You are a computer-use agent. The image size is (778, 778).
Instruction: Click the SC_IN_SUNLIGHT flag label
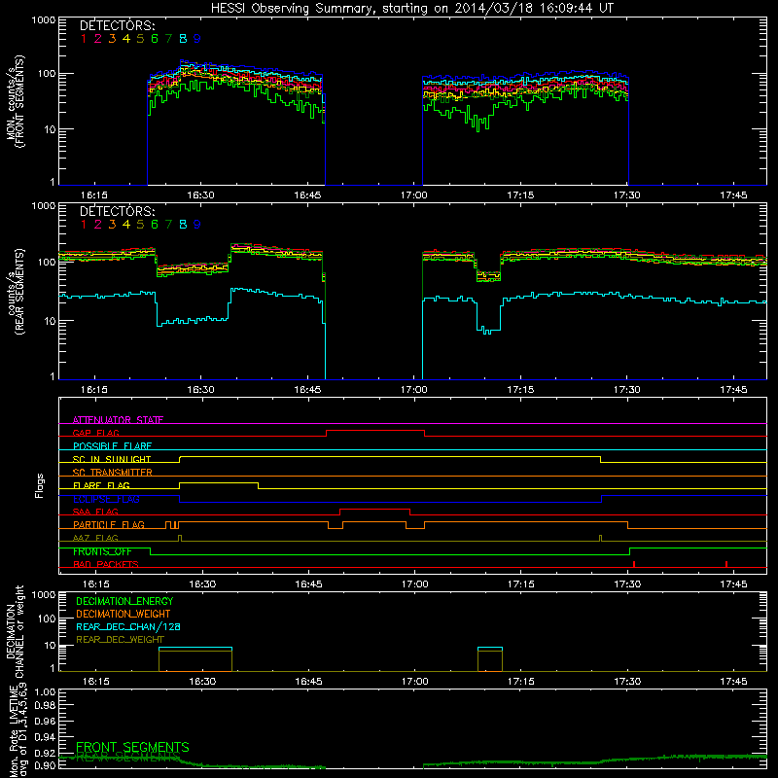click(112, 459)
